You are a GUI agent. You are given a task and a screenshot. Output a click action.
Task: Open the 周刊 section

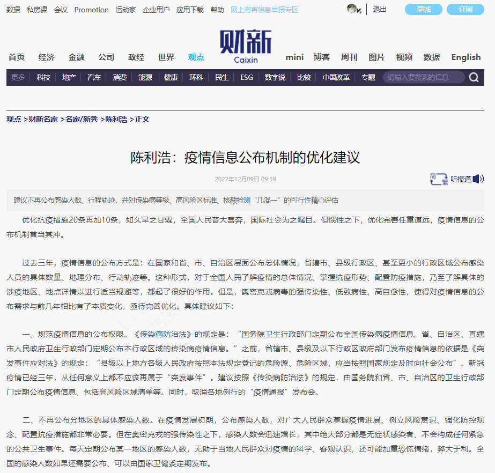(x=349, y=57)
